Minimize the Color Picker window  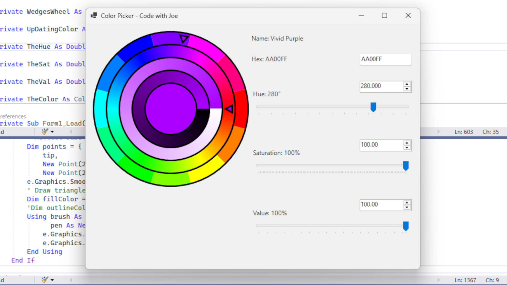tap(361, 16)
